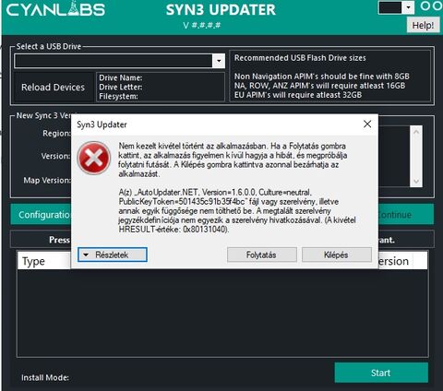
Task: Click 'Recommended USB Flash Drive sizes' heading
Action: (x=300, y=58)
